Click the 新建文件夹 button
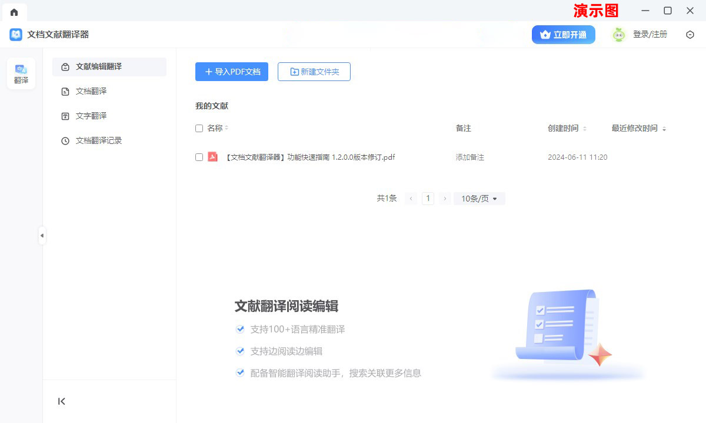Image resolution: width=706 pixels, height=423 pixels. coord(314,72)
